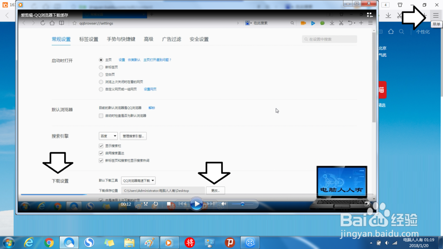Click the 设置网页 link

[x=150, y=89]
